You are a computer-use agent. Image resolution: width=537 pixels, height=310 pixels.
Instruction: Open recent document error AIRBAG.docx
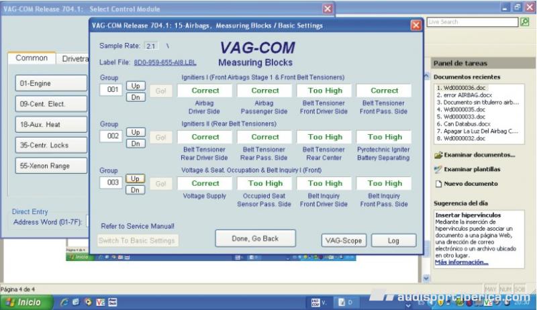[465, 95]
